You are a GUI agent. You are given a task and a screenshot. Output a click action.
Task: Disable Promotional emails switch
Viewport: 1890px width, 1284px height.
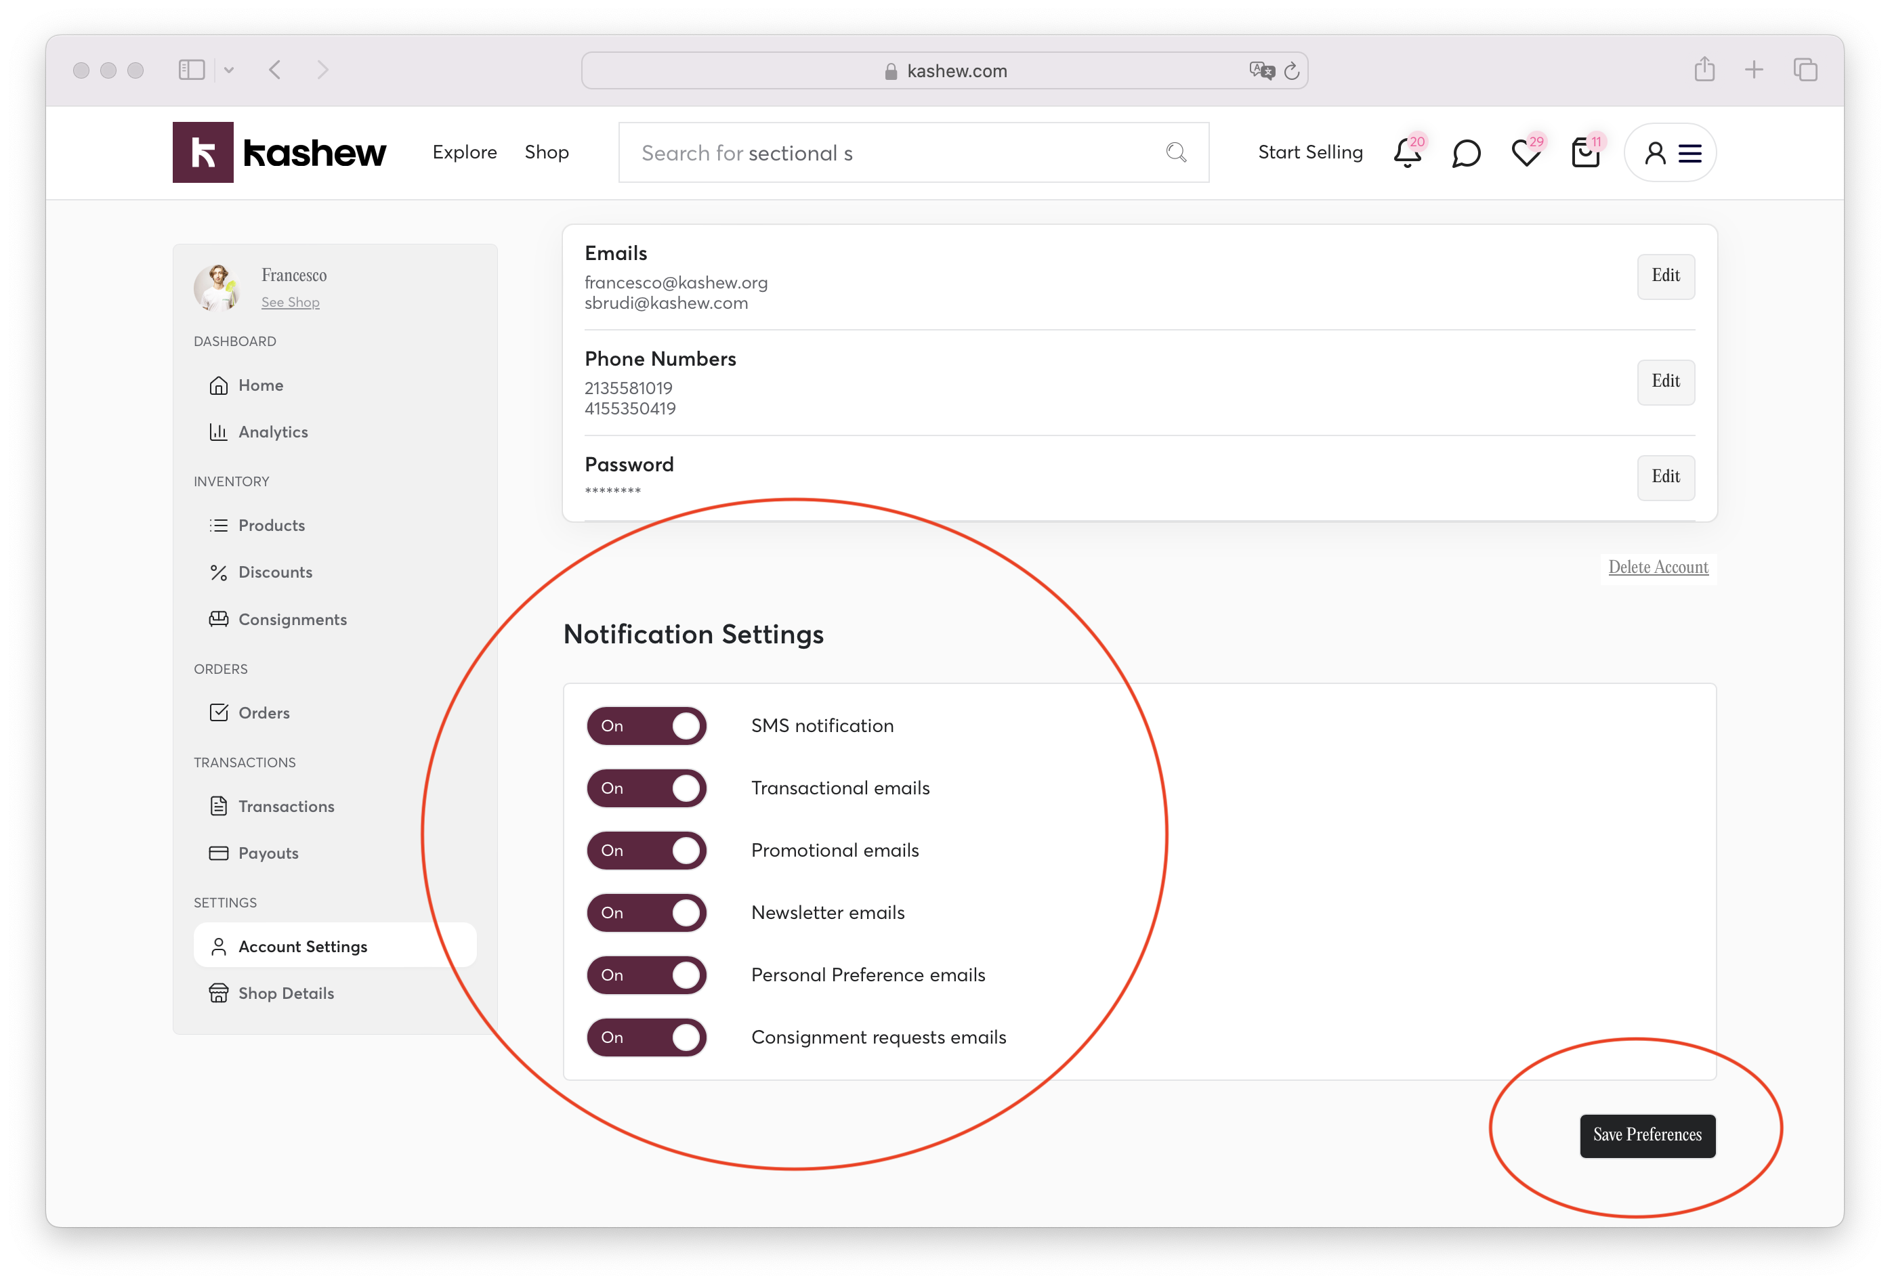[646, 851]
